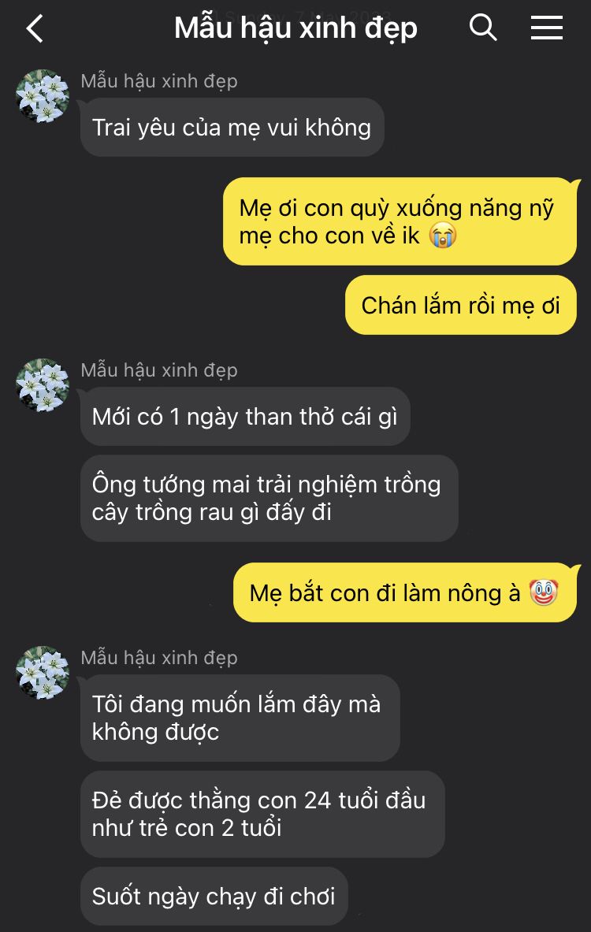Tap the crying emoji in yellow message
Image resolution: width=591 pixels, height=932 pixels.
click(443, 236)
